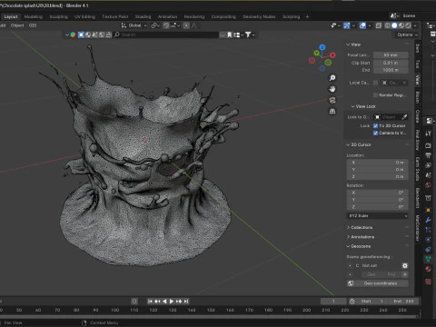Viewport: 436px width, 327px height.
Task: Switch to Shading workspace tab
Action: tap(143, 16)
